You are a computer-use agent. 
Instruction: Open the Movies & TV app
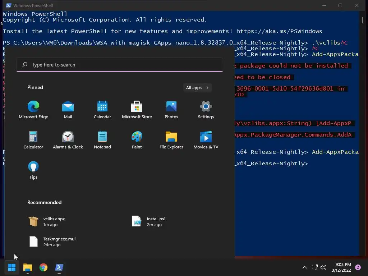pos(206,140)
